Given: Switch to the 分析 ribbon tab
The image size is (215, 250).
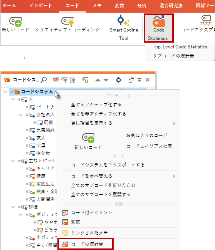Looking at the screenshot, I should 141,6.
